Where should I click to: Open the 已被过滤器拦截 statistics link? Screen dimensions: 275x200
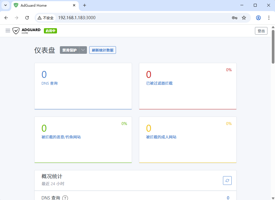[159, 83]
